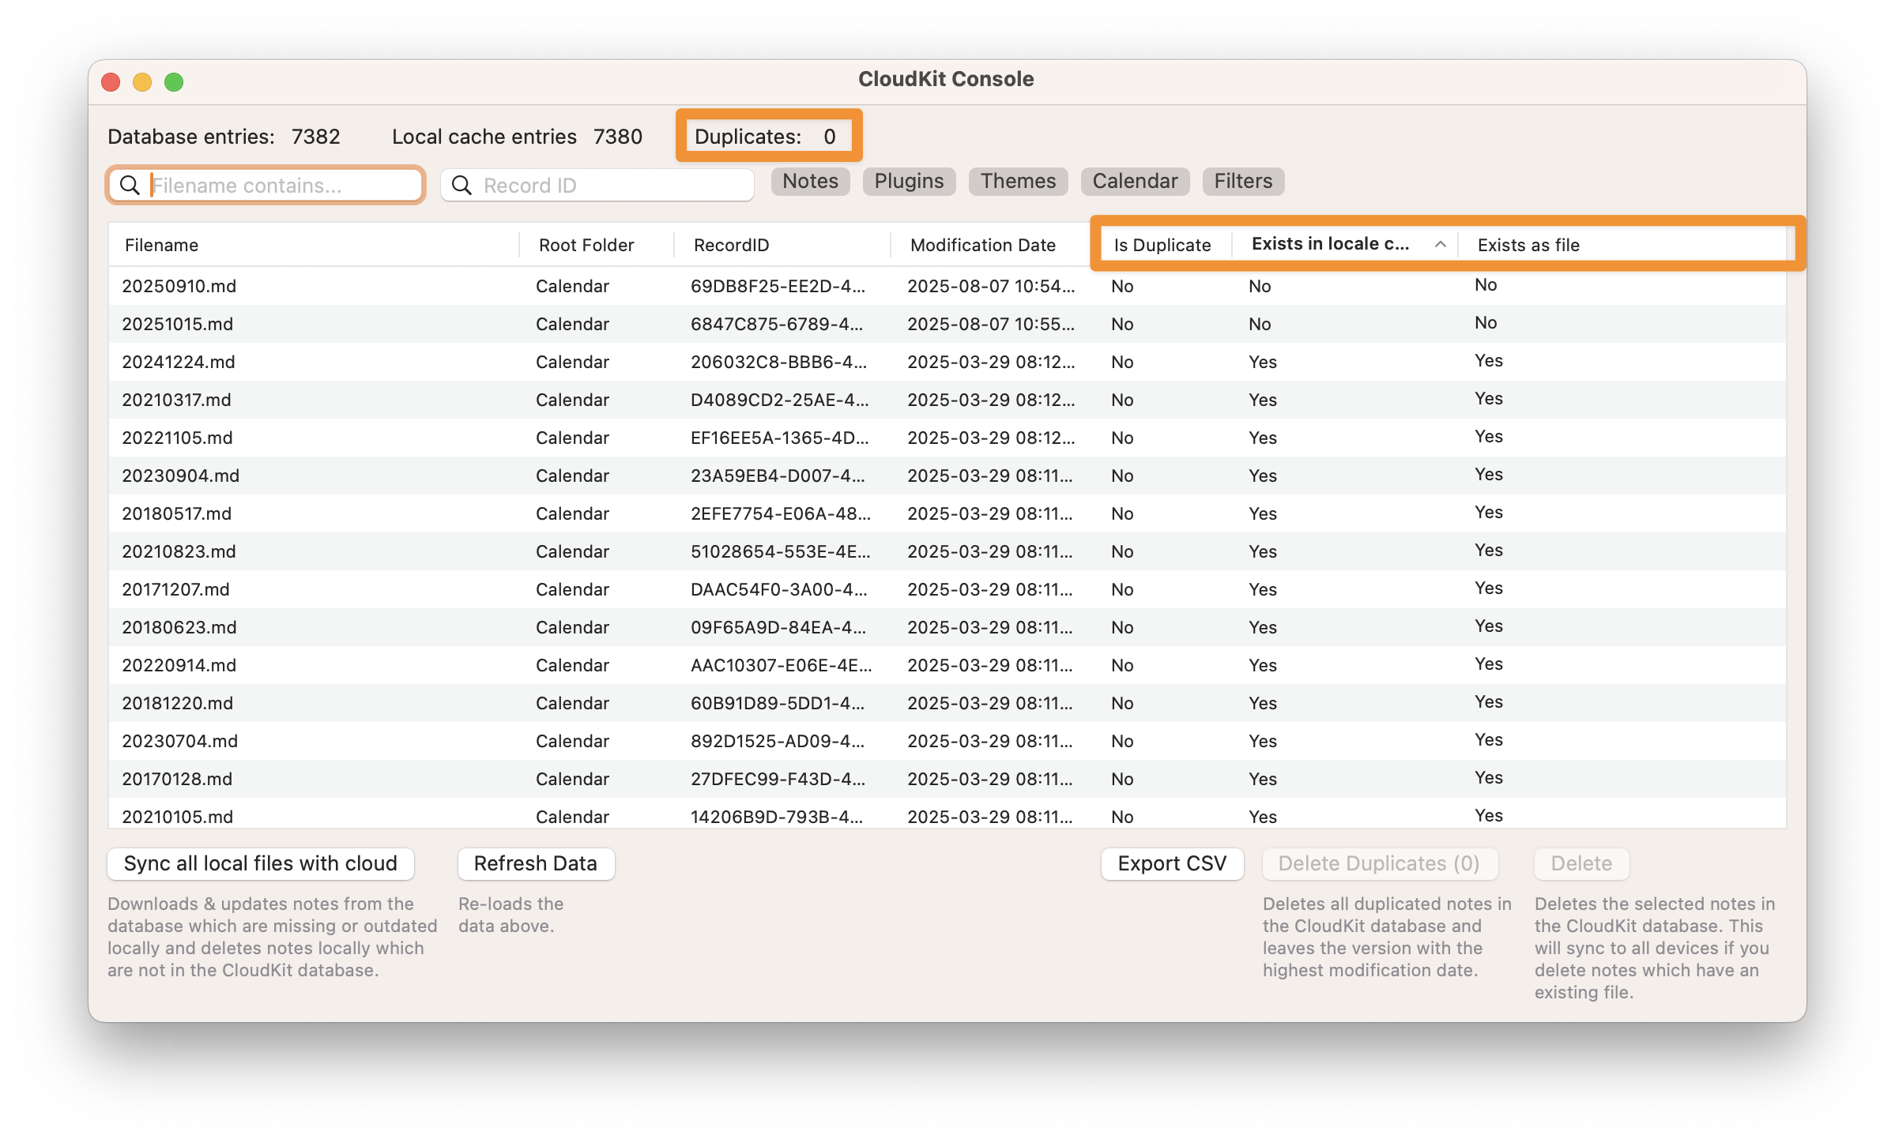Filter by Notes
The width and height of the screenshot is (1895, 1139).
point(810,182)
